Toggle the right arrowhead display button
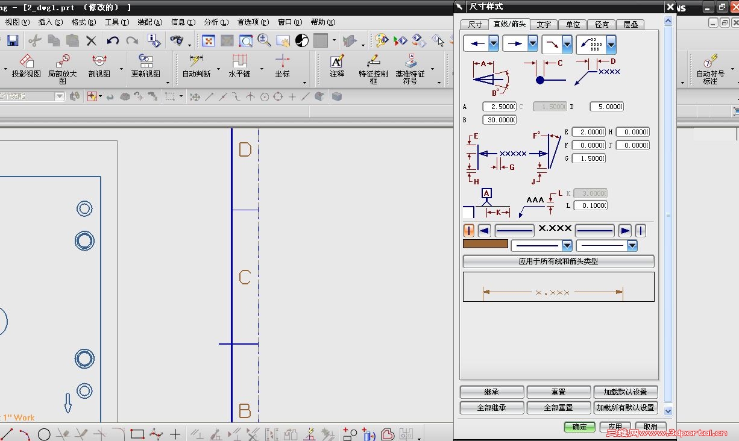 click(624, 231)
